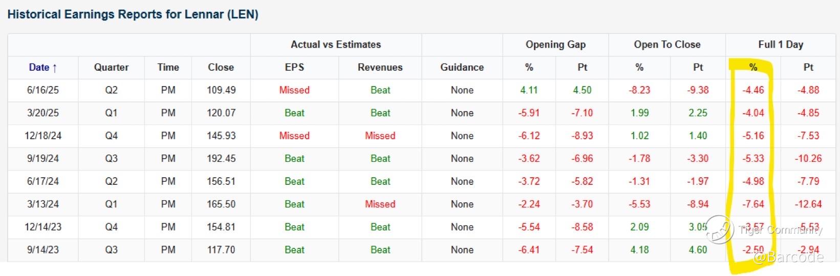Click the Opening Gap group header
This screenshot has height=276, width=840.
tap(555, 45)
